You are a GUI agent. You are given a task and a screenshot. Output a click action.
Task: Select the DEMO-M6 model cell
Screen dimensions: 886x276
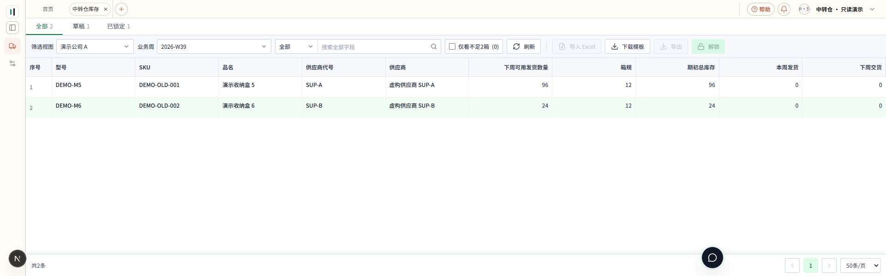(93, 107)
